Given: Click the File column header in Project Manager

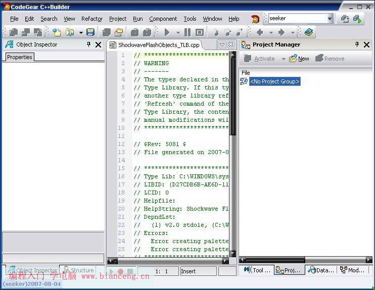Looking at the screenshot, I should click(x=246, y=73).
